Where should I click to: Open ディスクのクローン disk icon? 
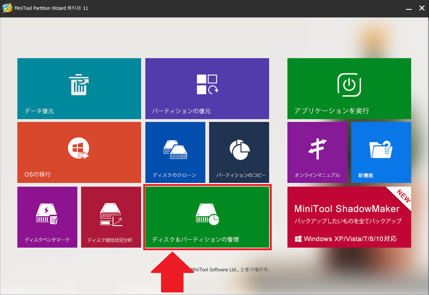click(176, 150)
